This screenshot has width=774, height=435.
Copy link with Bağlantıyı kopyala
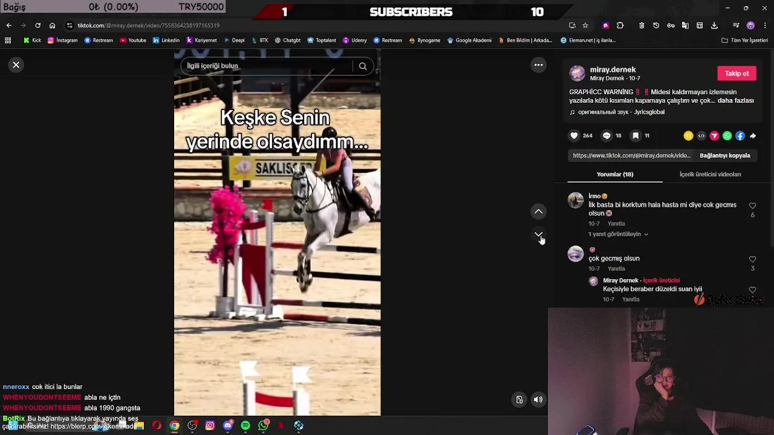724,155
